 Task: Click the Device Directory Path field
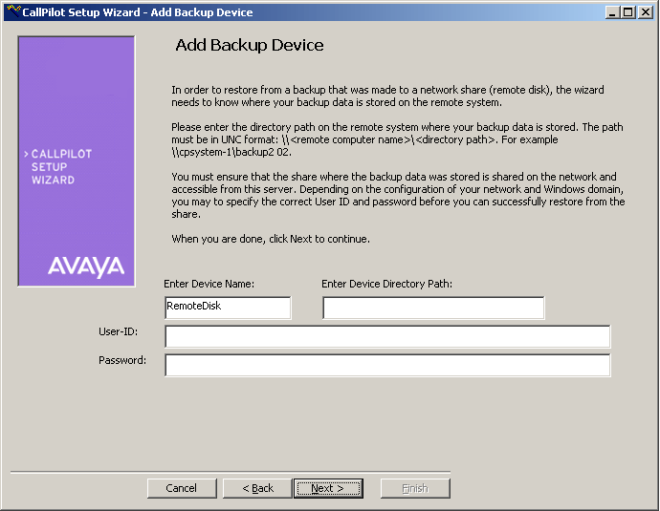pos(433,308)
